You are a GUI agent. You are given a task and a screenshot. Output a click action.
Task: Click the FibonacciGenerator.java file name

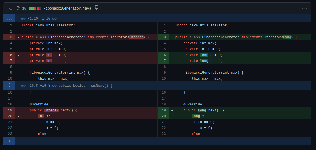point(67,8)
